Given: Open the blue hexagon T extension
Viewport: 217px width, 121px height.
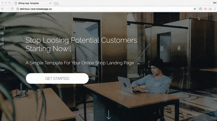Looking at the screenshot, I should [200, 9].
